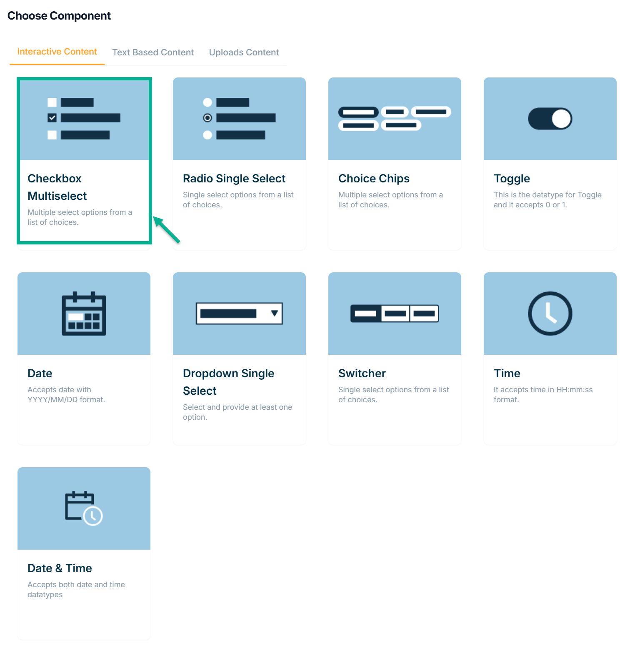The image size is (625, 660).
Task: Click the Toggle card title
Action: (512, 179)
